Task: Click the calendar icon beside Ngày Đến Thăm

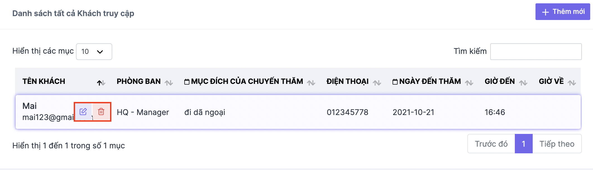Action: click(395, 82)
